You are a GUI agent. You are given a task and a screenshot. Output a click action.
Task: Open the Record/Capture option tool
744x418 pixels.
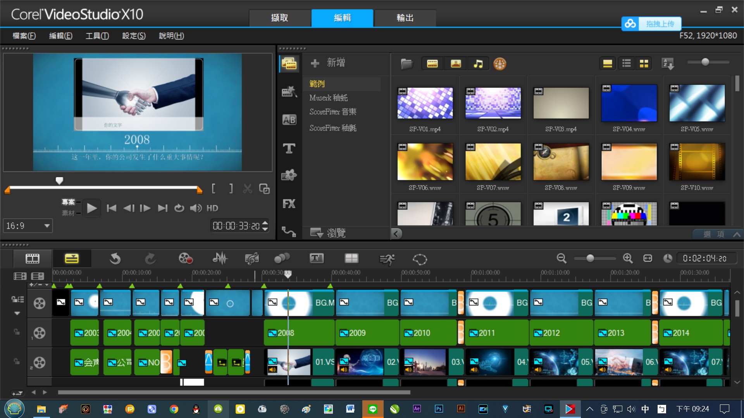click(x=186, y=259)
